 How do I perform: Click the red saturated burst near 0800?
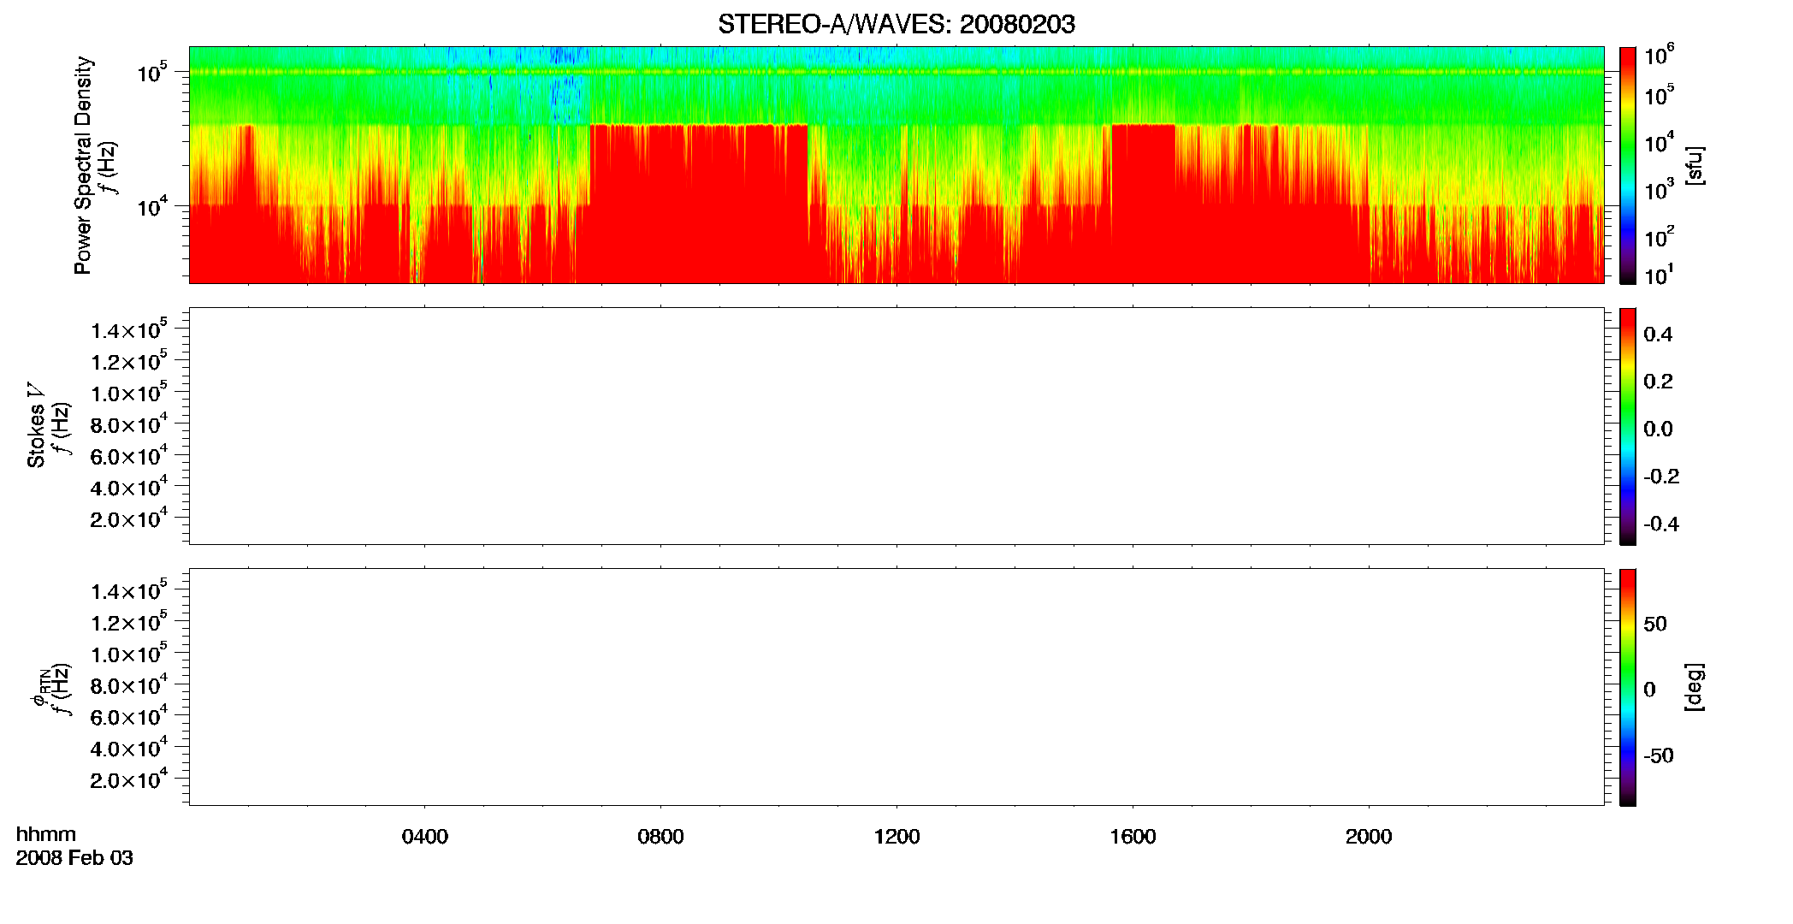click(x=699, y=204)
